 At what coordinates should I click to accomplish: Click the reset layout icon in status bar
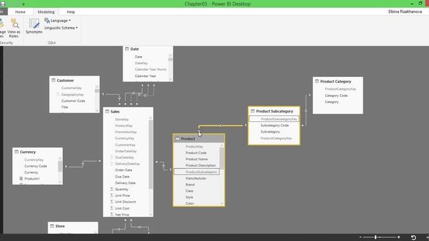click(x=414, y=238)
